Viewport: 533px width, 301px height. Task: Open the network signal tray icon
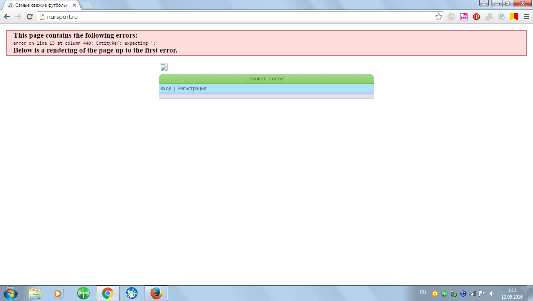point(473,293)
